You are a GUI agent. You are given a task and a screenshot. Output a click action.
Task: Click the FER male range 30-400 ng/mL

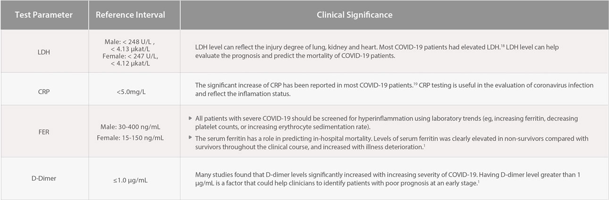(x=130, y=128)
